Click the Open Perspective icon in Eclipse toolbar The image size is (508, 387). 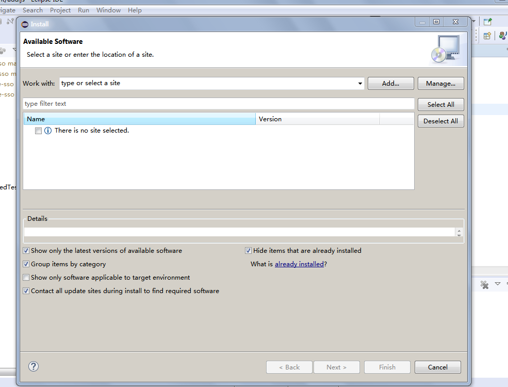click(487, 36)
